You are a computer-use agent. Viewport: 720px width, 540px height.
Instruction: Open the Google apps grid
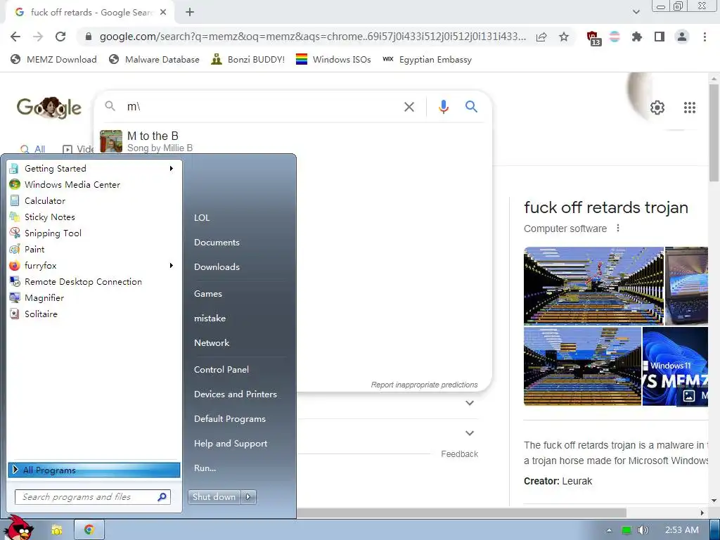pos(689,108)
